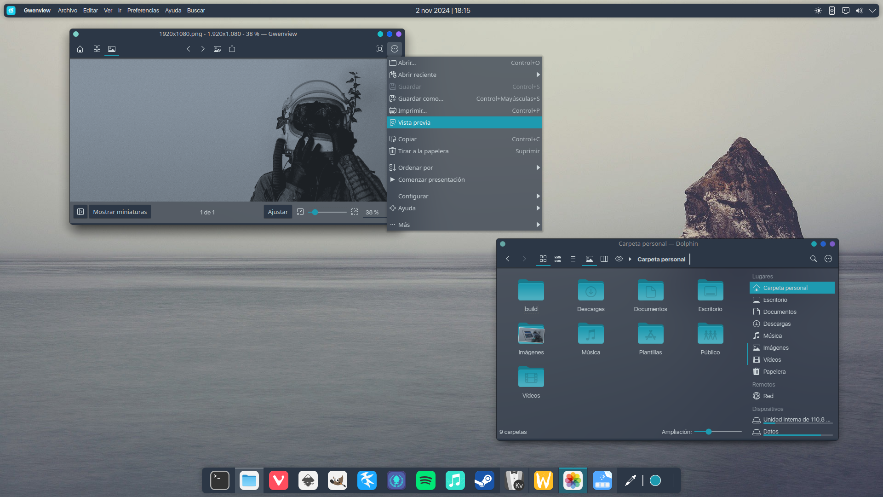The width and height of the screenshot is (883, 497).
Task: Go to previous image in Gwenview
Action: coord(188,49)
